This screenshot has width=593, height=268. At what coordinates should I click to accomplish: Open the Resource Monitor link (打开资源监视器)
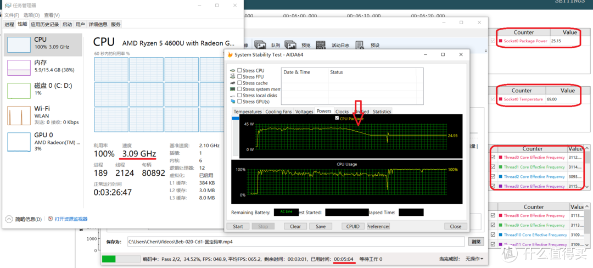click(x=71, y=219)
